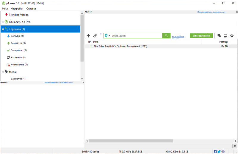Click the globe web icon in status bar
This screenshot has height=154, width=238.
click(223, 151)
